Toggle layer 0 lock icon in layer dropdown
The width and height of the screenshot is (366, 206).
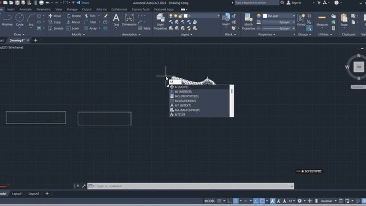click(180, 16)
